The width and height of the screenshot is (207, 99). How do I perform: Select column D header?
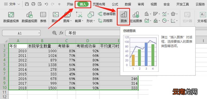88,41
